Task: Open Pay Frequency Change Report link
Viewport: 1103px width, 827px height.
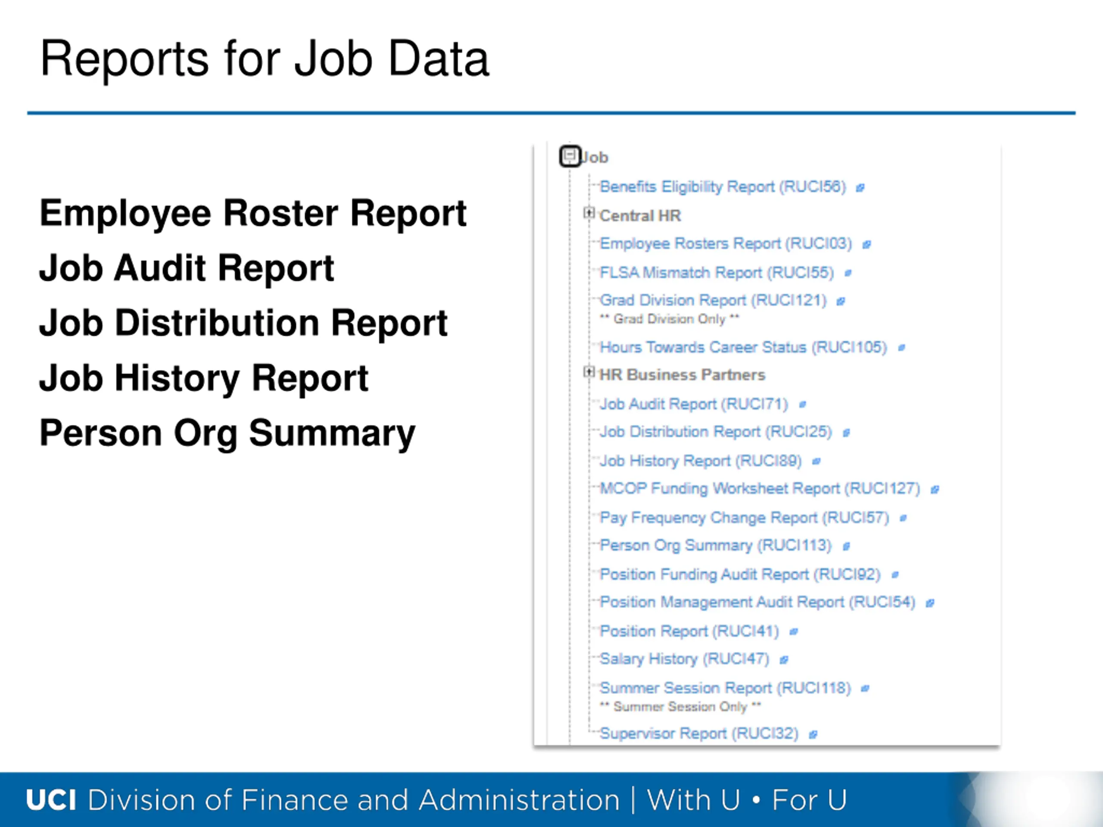Action: (x=744, y=517)
